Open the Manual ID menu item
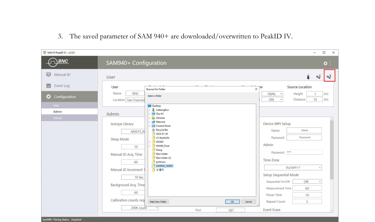This screenshot has width=375, height=222. click(x=69, y=75)
